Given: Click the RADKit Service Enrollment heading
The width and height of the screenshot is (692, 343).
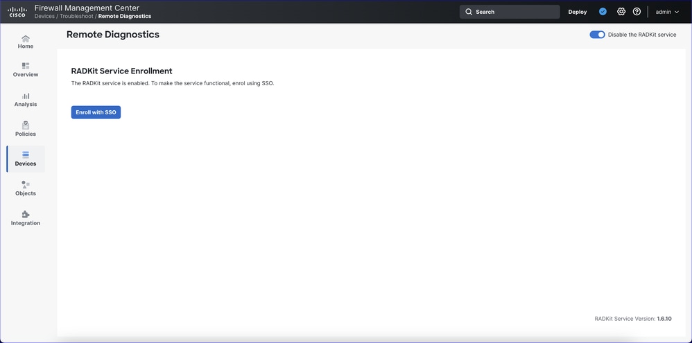Looking at the screenshot, I should [122, 71].
